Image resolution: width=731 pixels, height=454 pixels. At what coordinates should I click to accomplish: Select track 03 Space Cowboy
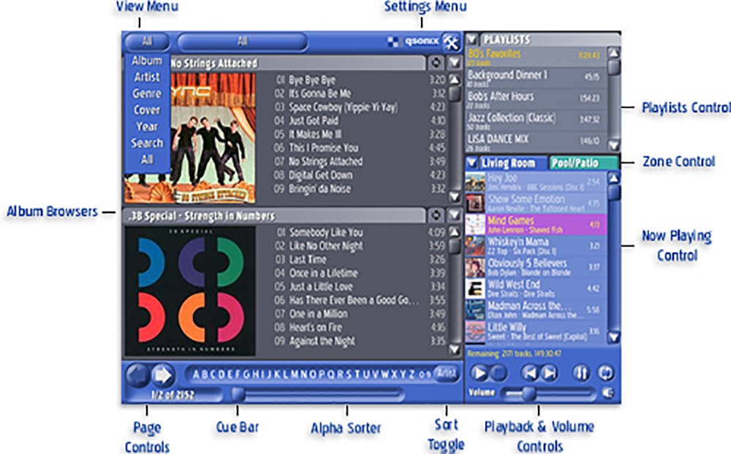360,107
